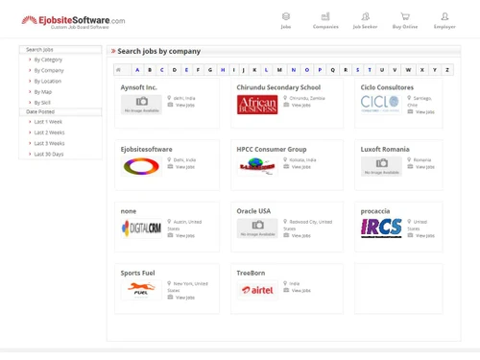Open the Companies icon in the header
The height and width of the screenshot is (360, 480).
325,16
